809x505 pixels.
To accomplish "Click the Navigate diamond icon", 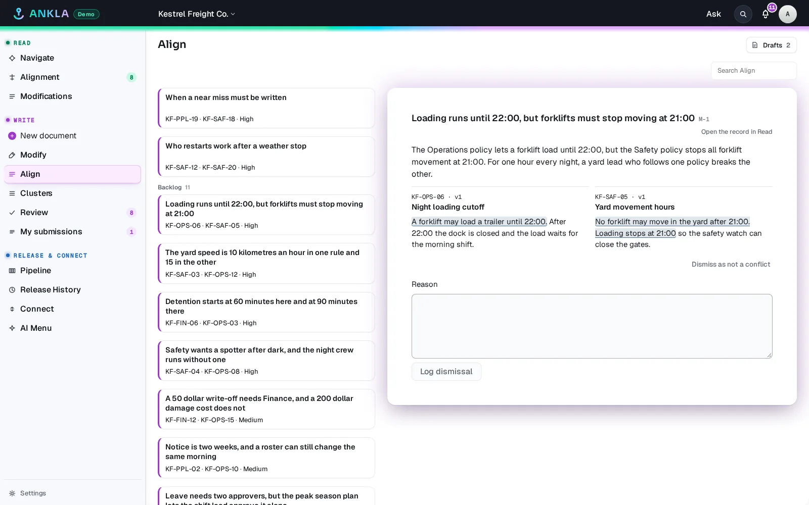I will click(12, 58).
